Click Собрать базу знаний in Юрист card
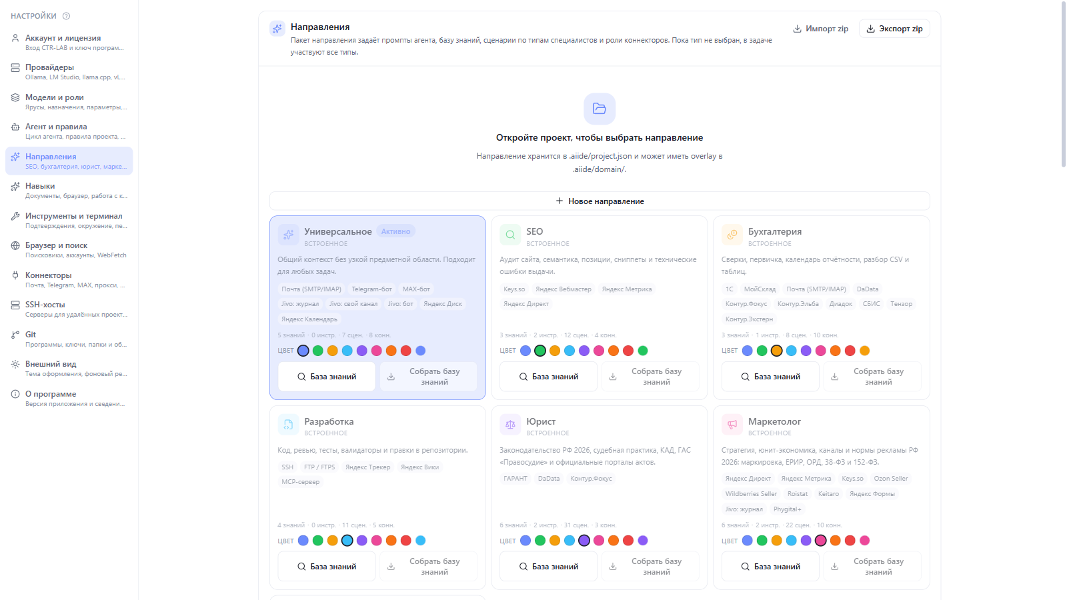The height and width of the screenshot is (600, 1067). [x=650, y=567]
